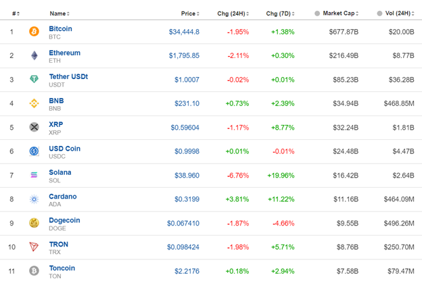Image resolution: width=422 pixels, height=281 pixels.
Task: Click Ethereum market cap $216.49B
Action: (344, 55)
